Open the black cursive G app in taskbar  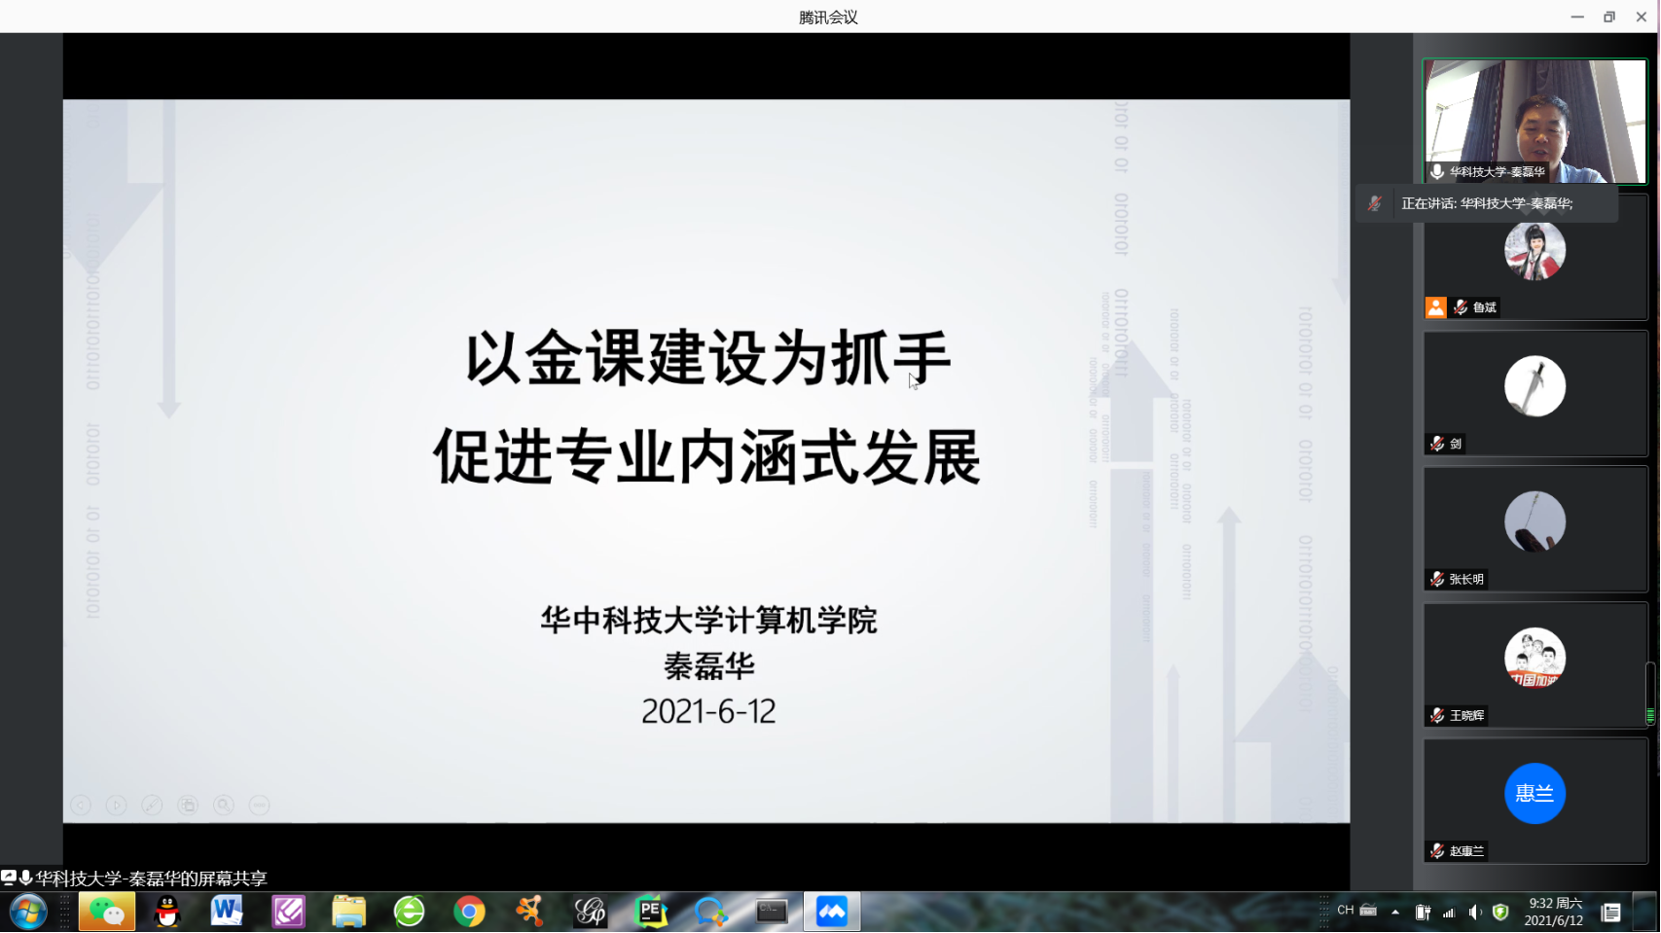pos(591,912)
